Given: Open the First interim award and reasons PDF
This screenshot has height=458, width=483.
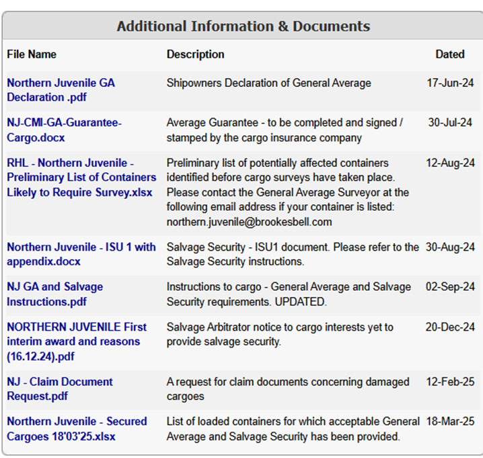Looking at the screenshot, I should click(x=76, y=341).
